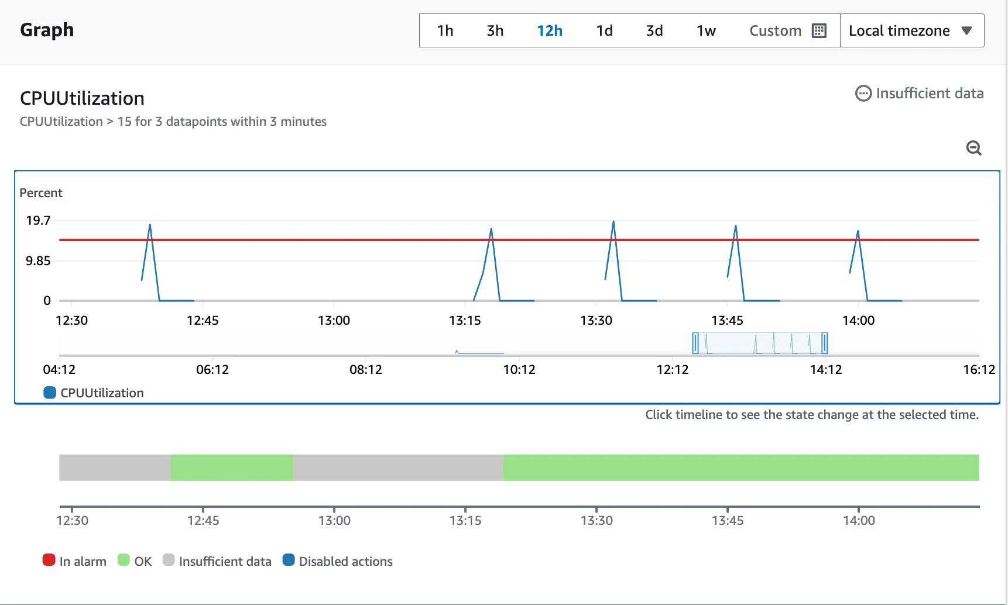Switch to the 1d time range
The width and height of the screenshot is (1008, 605).
[x=604, y=30]
